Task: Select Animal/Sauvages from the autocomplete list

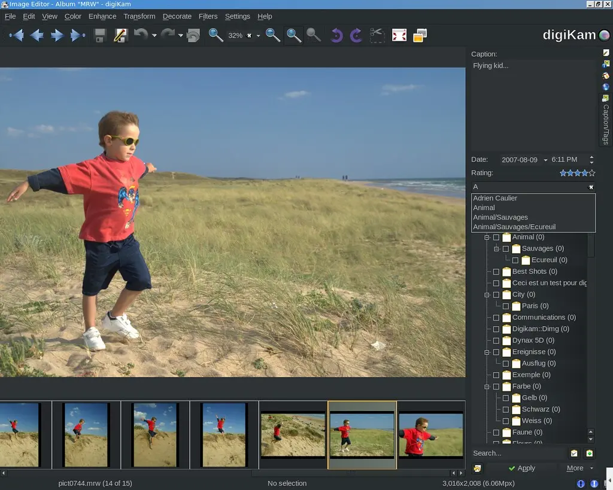Action: [x=500, y=217]
